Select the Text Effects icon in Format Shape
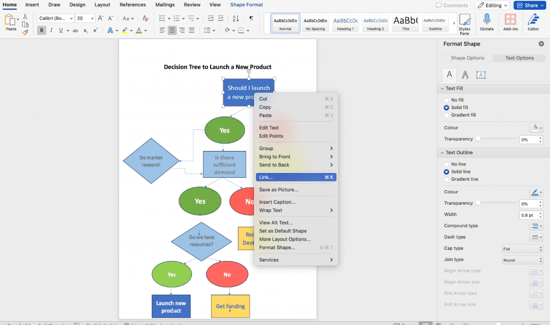Screen dimensions: 550x325 [x=465, y=75]
